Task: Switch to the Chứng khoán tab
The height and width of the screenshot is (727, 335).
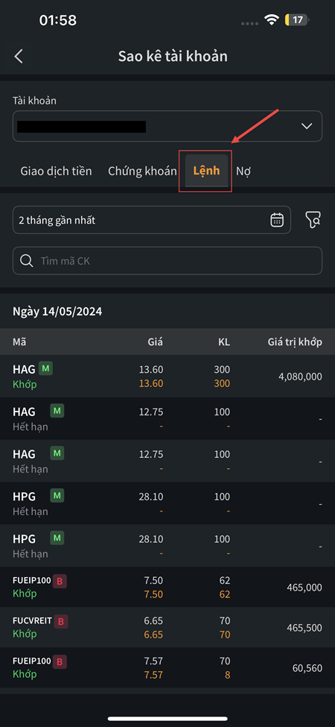Action: [142, 171]
